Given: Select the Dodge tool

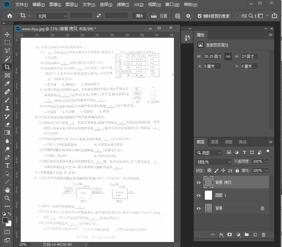Looking at the screenshot, I should click(7, 149).
